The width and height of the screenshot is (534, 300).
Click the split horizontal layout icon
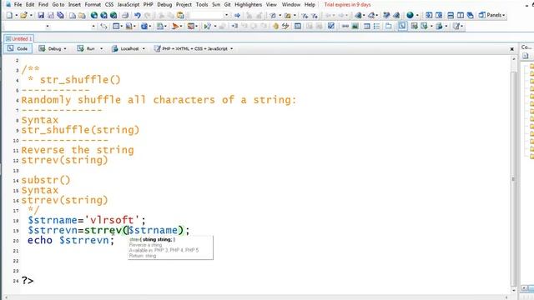click(x=451, y=15)
